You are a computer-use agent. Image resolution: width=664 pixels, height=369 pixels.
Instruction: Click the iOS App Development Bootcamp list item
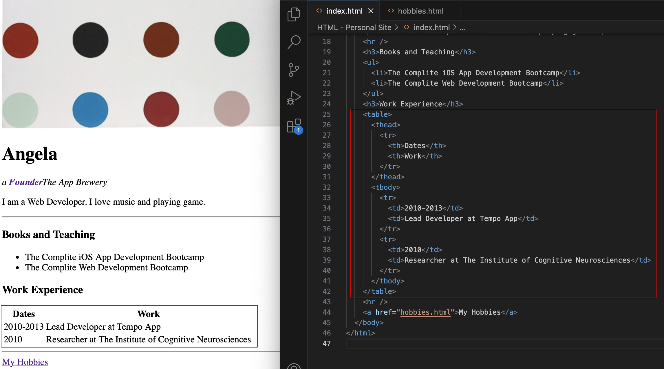114,257
